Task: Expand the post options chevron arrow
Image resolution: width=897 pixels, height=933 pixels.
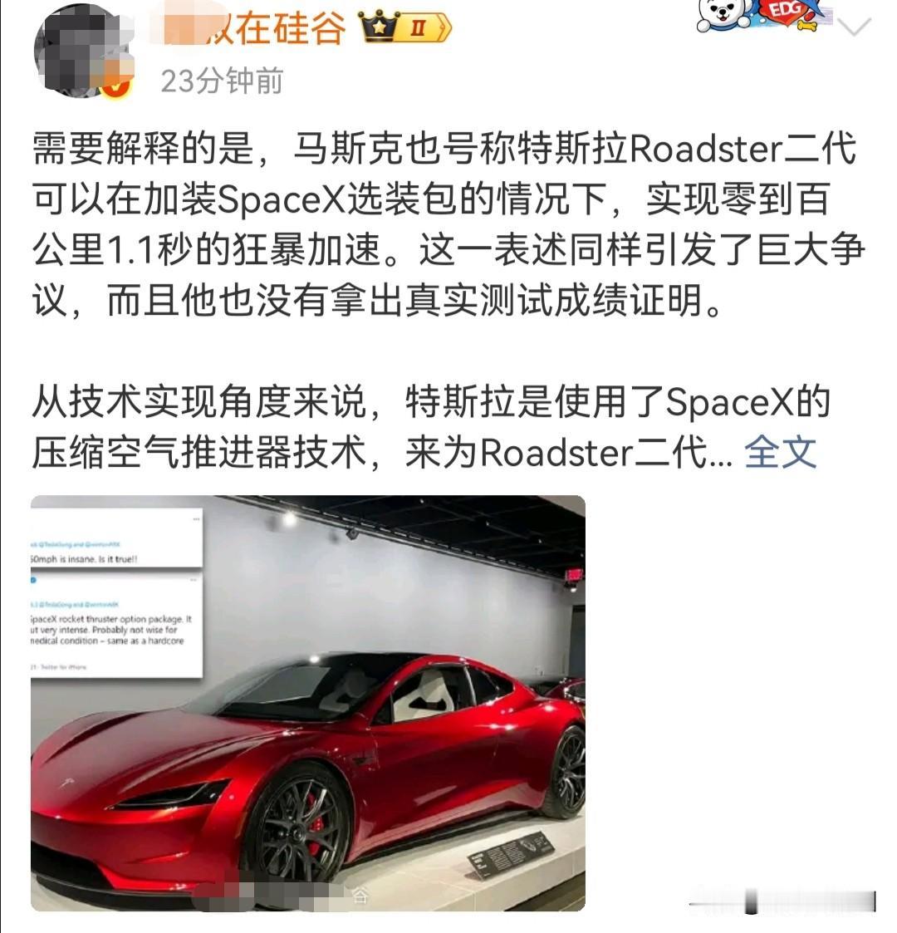Action: point(854,27)
